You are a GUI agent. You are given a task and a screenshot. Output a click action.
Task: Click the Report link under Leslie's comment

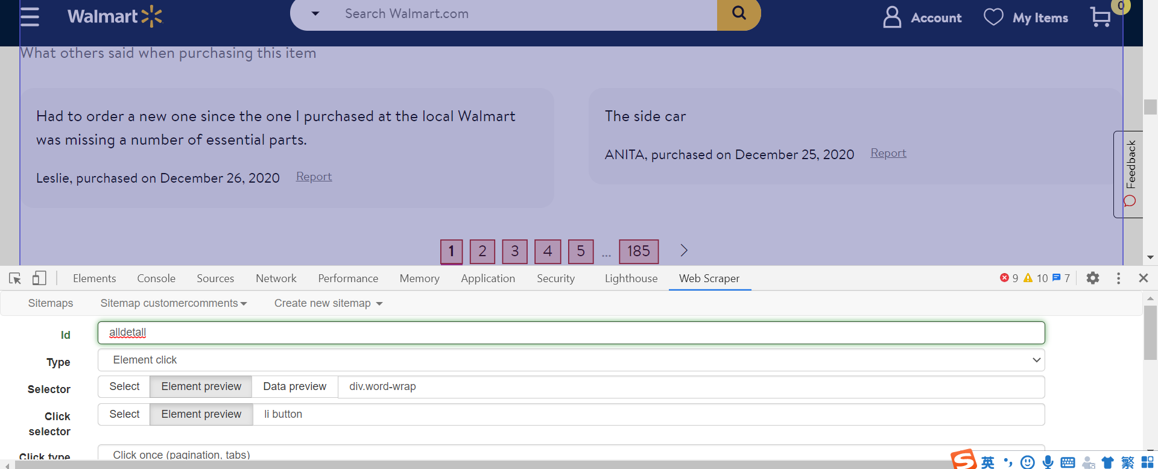click(x=314, y=177)
